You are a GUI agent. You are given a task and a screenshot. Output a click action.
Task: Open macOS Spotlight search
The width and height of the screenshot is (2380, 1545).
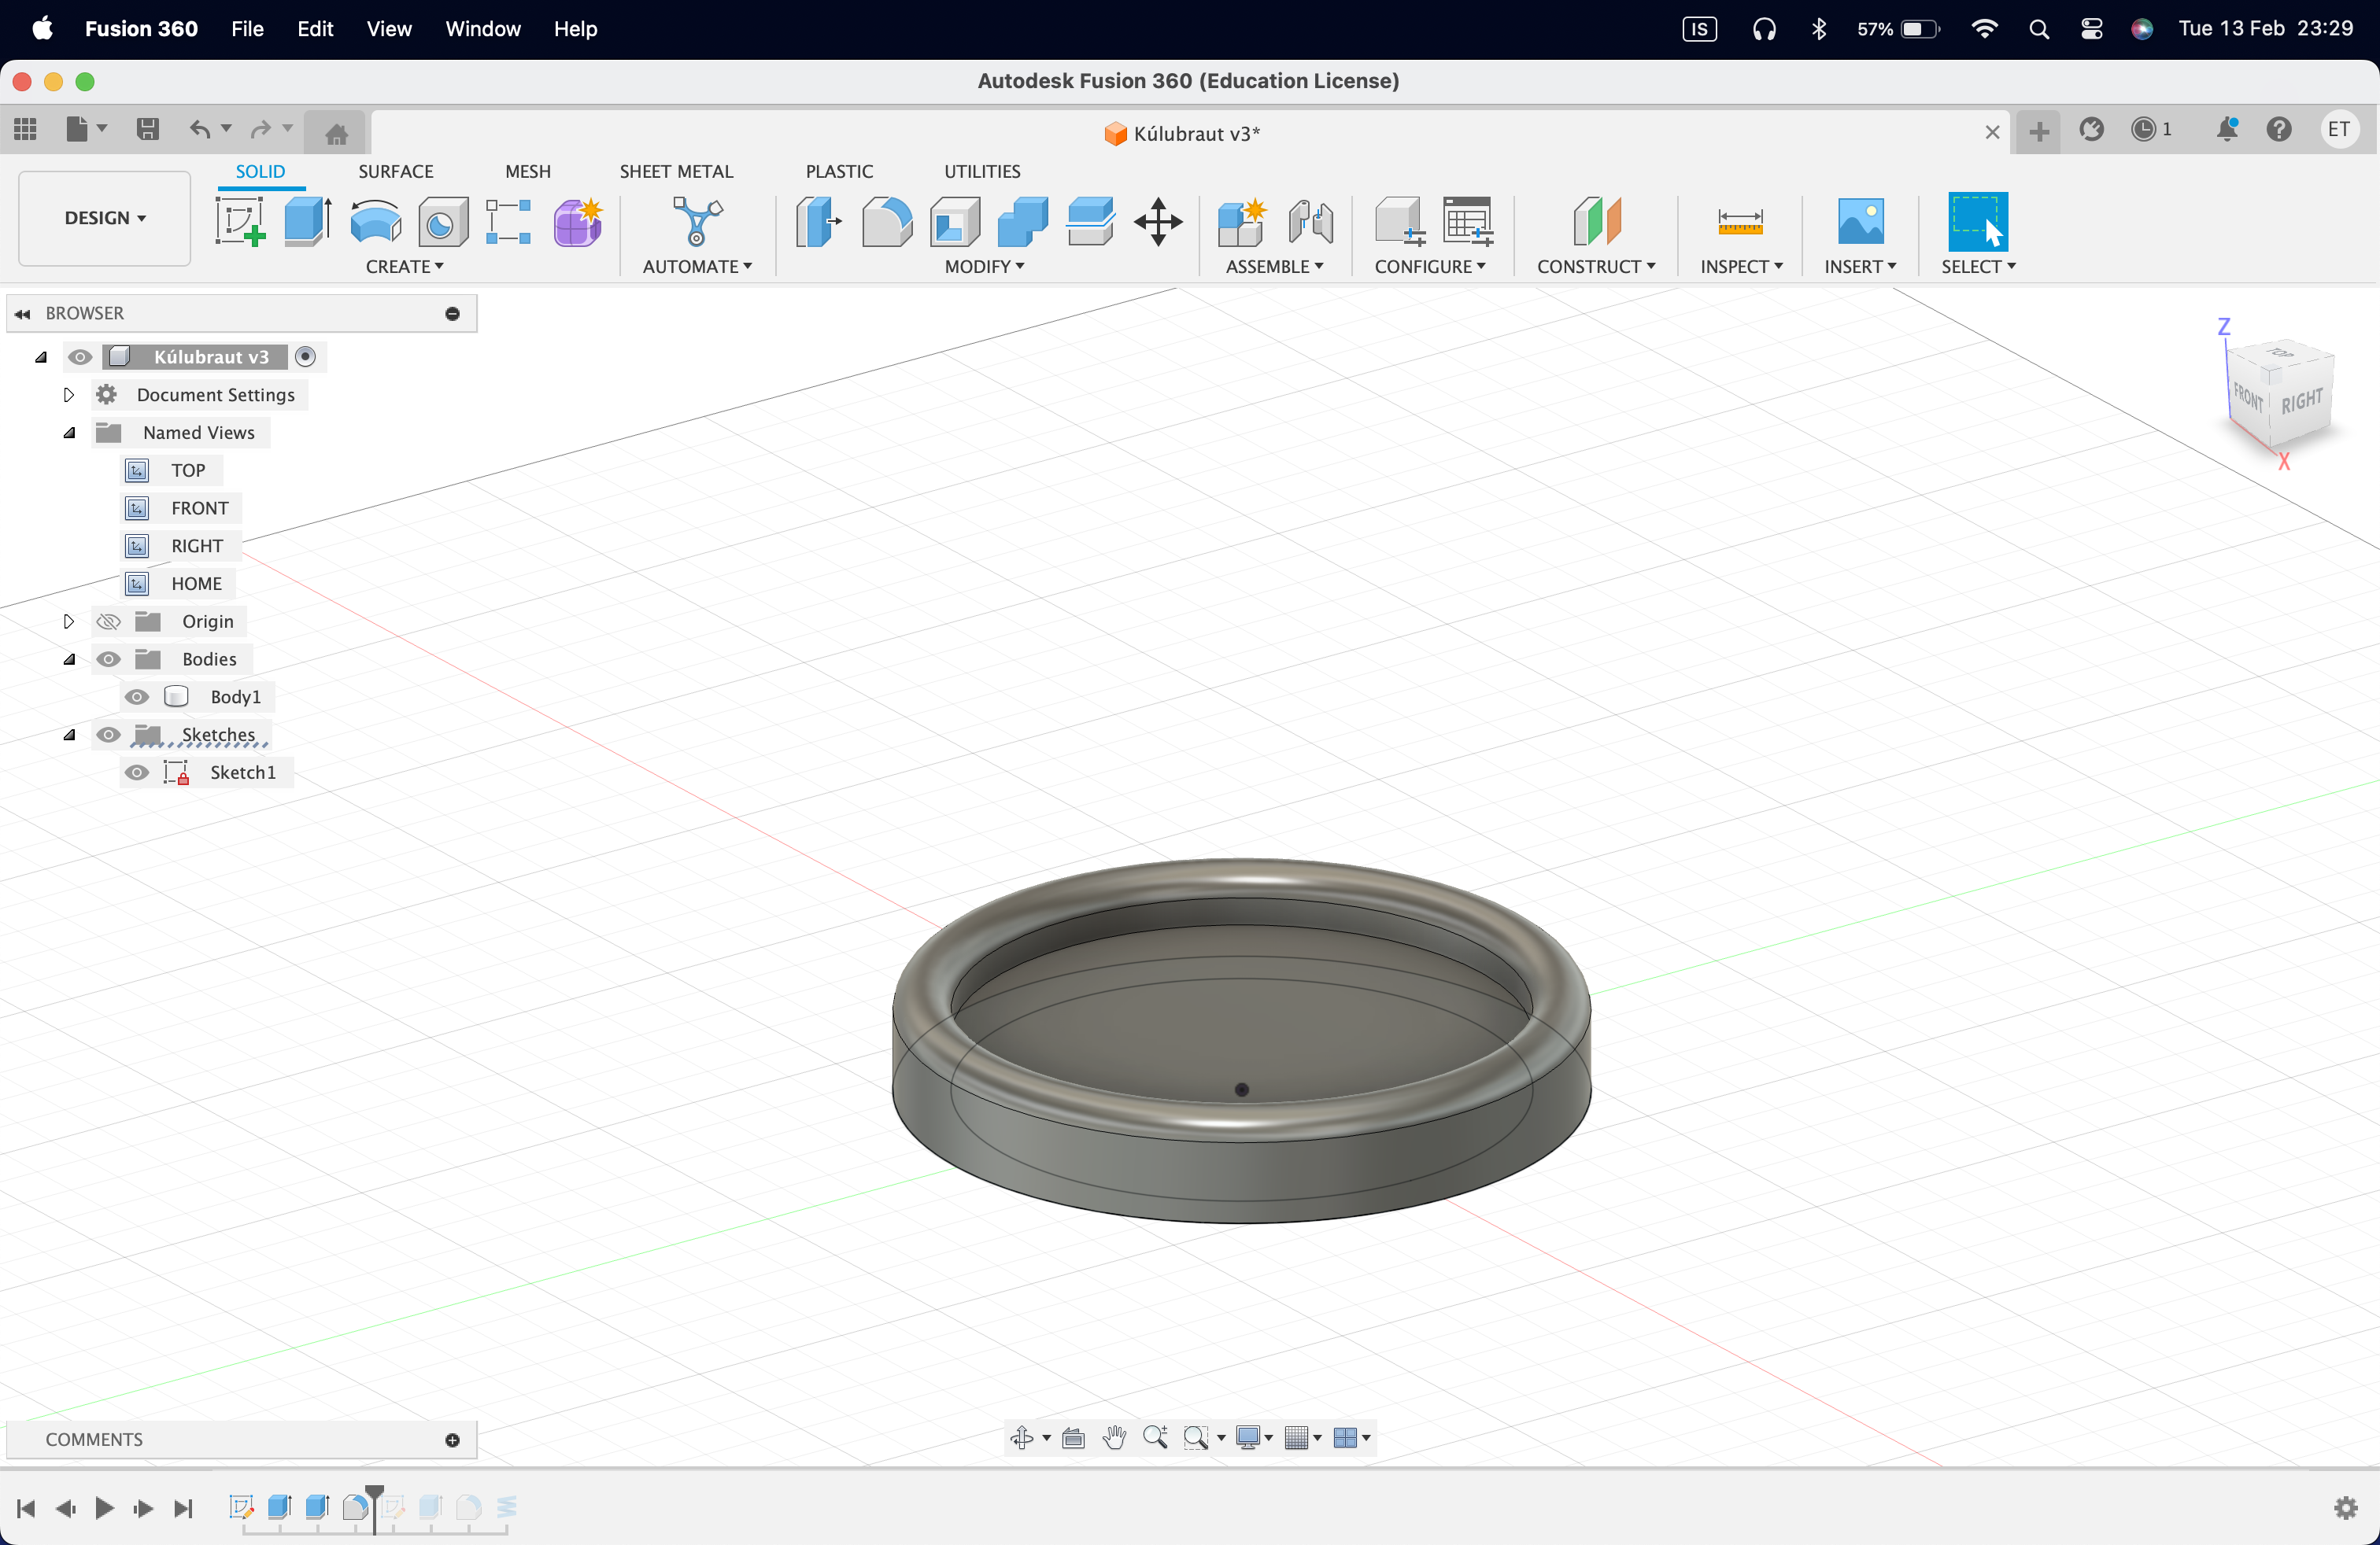tap(2039, 29)
